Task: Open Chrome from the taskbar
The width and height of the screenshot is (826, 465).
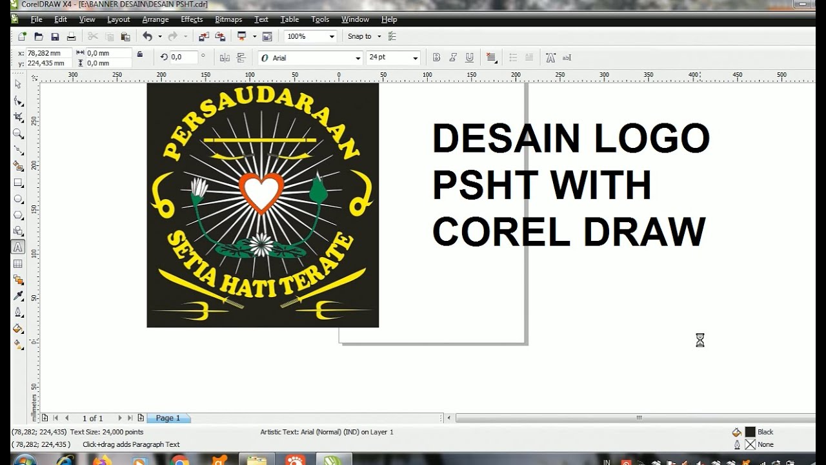Action: tap(179, 460)
